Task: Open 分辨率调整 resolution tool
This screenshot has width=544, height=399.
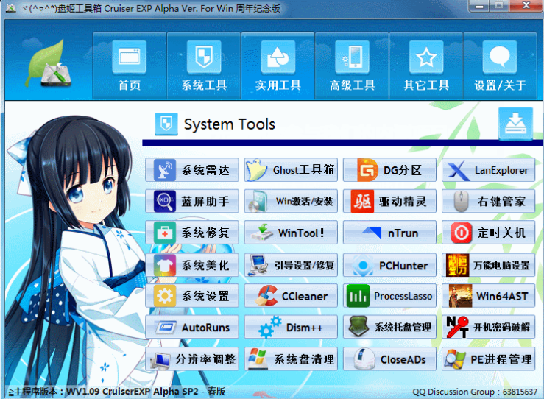Action: click(192, 359)
